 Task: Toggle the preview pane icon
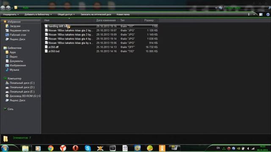click(x=261, y=14)
